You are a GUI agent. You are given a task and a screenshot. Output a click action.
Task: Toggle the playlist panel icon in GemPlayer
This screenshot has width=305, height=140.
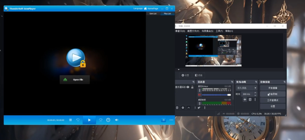(164, 120)
